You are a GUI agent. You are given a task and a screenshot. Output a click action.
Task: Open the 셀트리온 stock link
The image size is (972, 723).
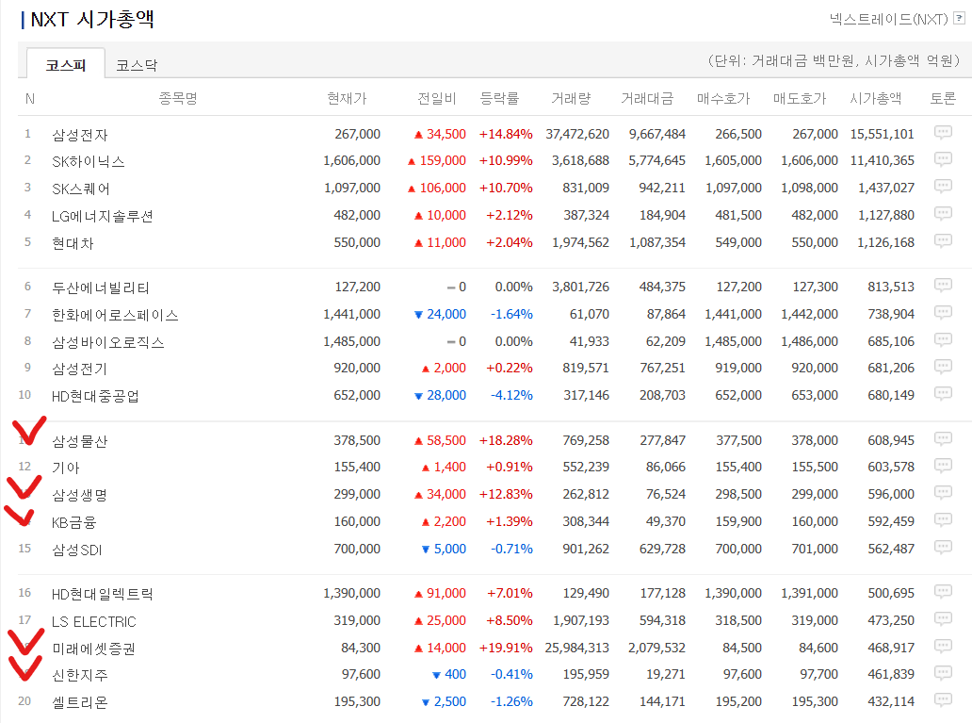80,702
